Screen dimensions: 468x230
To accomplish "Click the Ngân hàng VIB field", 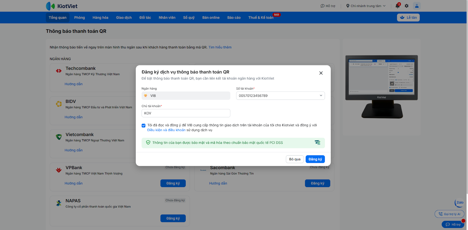I will 186,96.
